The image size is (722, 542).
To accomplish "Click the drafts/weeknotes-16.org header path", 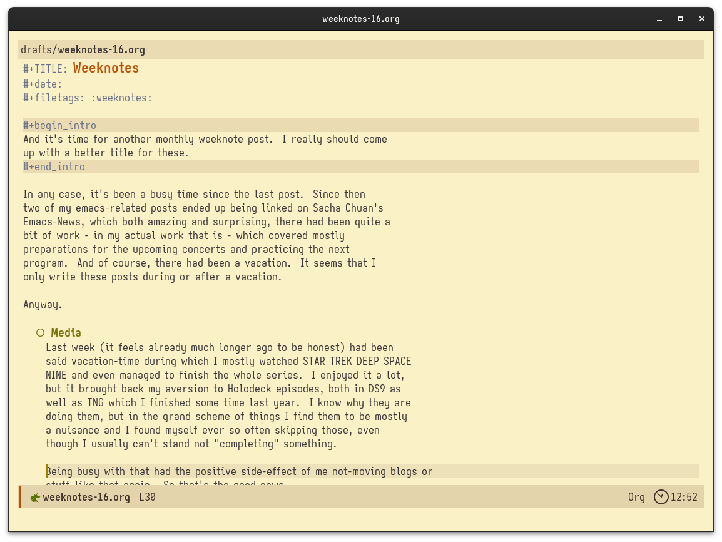I will pyautogui.click(x=83, y=49).
